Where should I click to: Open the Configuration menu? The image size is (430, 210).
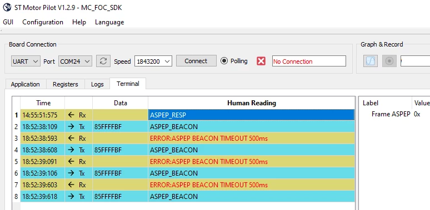(43, 22)
